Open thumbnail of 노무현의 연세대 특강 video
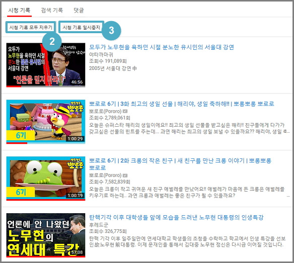294x263 pixels. click(46, 235)
